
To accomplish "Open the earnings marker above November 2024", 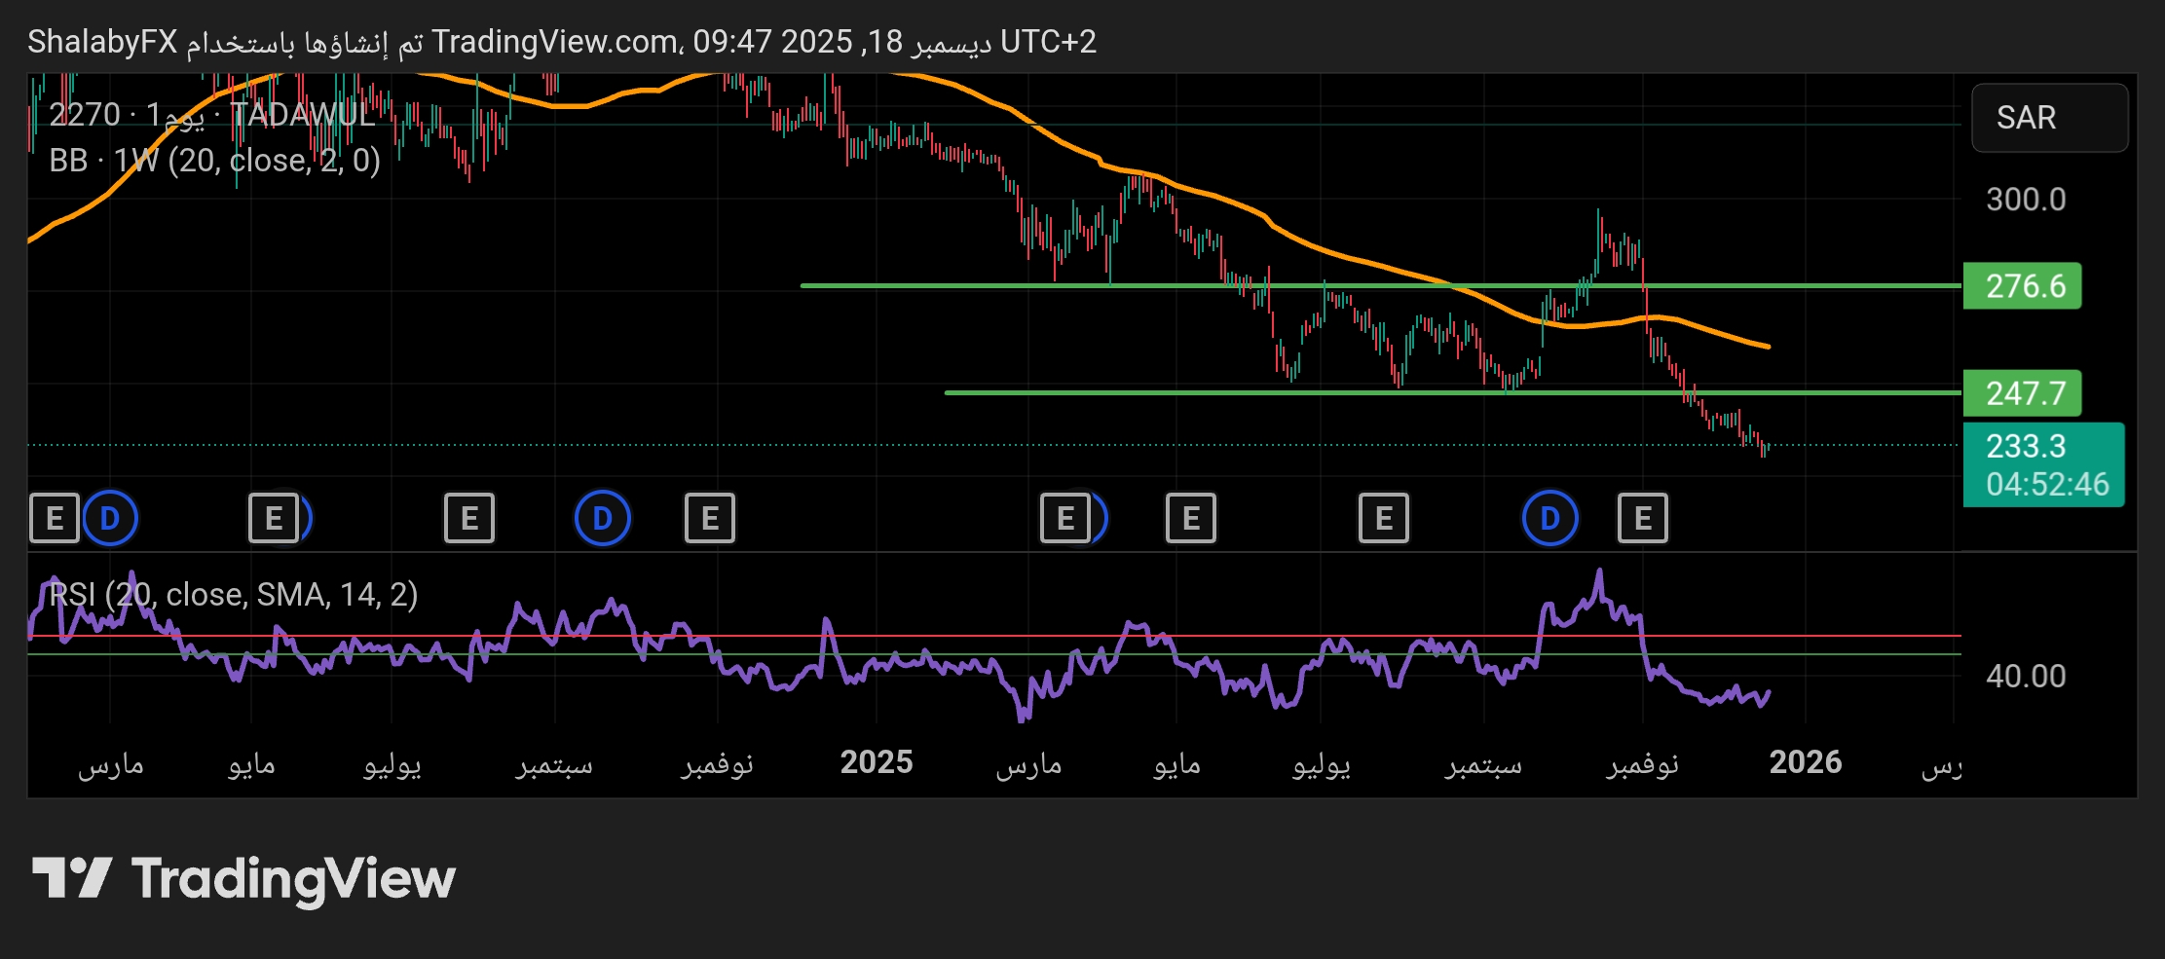I will (x=709, y=518).
